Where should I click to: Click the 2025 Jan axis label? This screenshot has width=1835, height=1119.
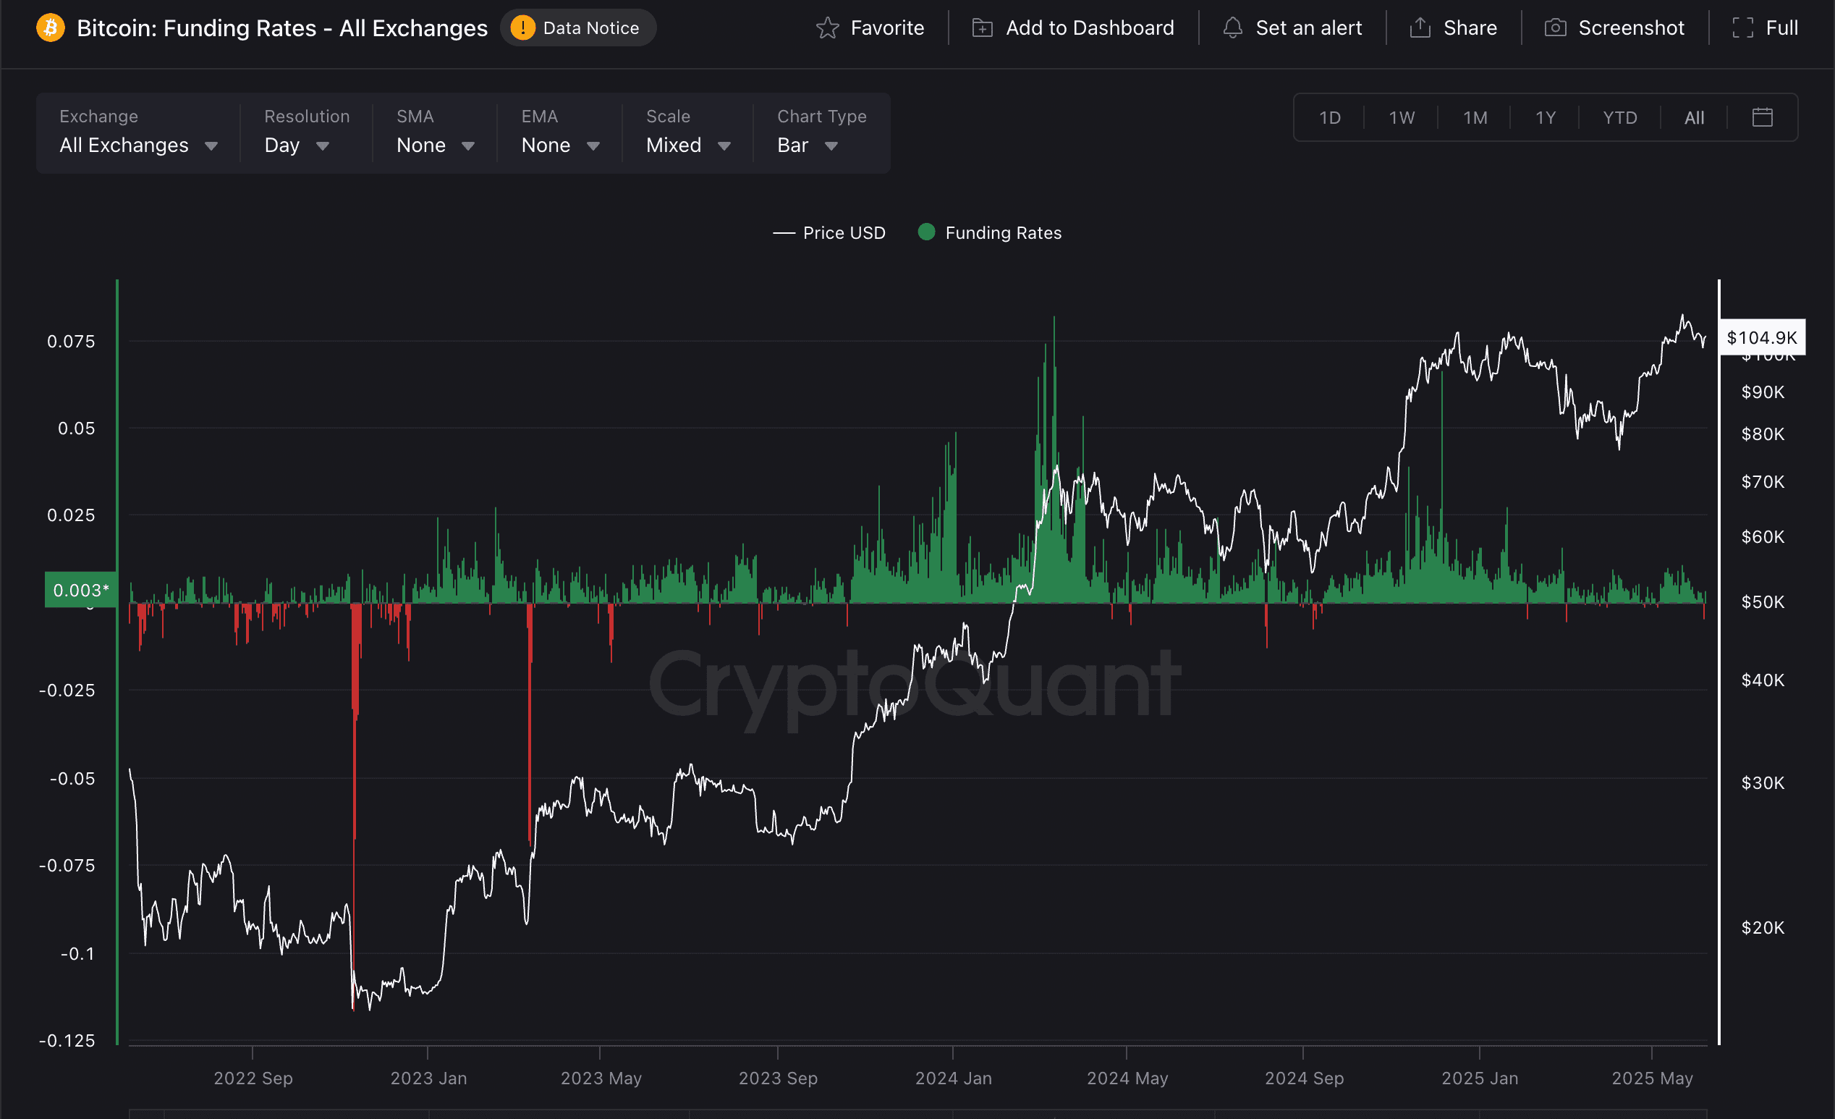point(1479,1078)
